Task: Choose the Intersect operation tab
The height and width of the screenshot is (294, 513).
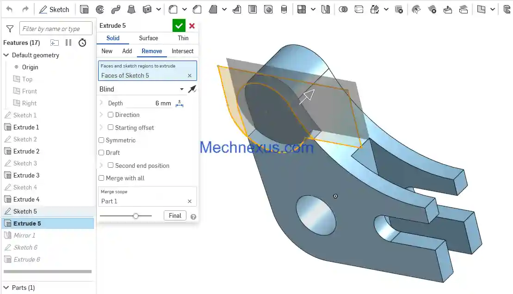Action: click(183, 51)
